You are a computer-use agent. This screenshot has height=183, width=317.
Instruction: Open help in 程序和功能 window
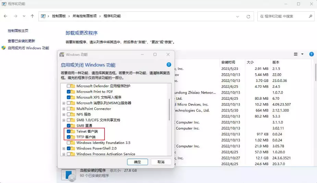(311, 54)
